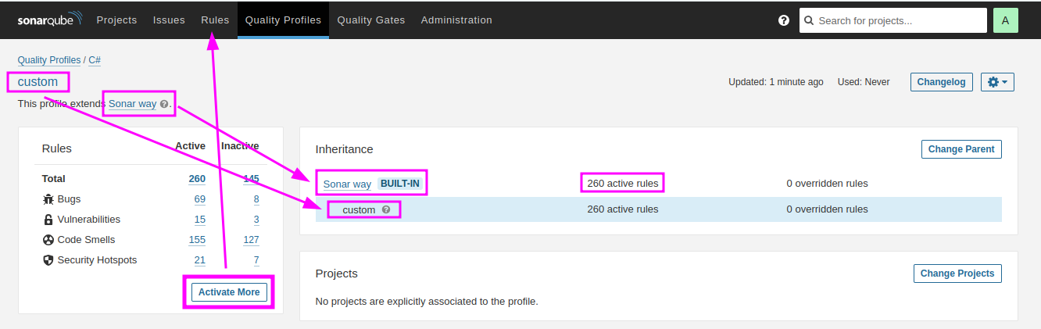Open the help question mark icon
This screenshot has height=329, width=1041.
coord(784,20)
